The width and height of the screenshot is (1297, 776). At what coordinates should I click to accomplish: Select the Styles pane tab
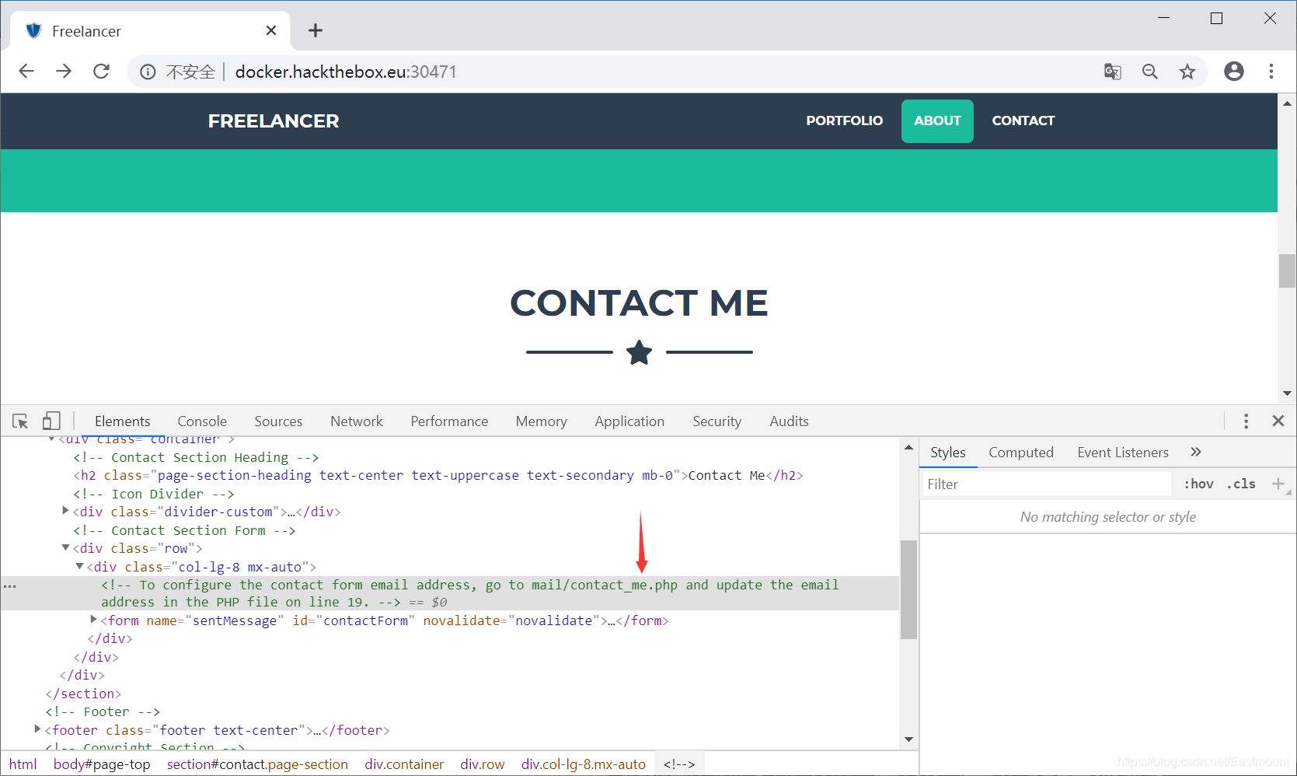(948, 452)
